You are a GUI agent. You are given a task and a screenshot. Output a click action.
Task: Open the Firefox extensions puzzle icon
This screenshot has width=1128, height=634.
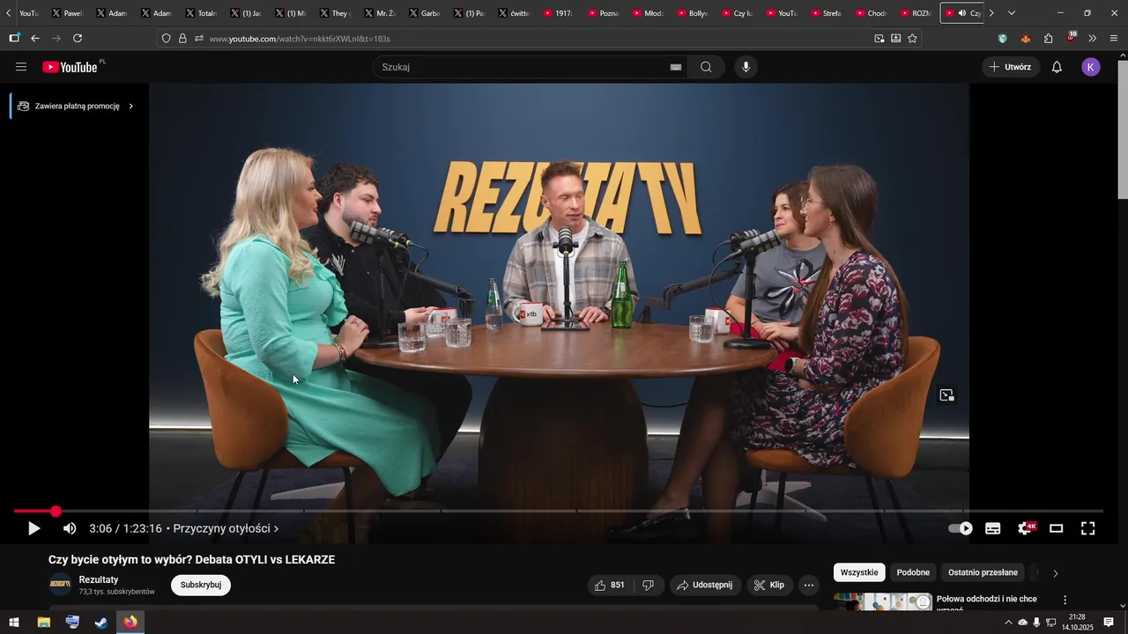(1048, 38)
